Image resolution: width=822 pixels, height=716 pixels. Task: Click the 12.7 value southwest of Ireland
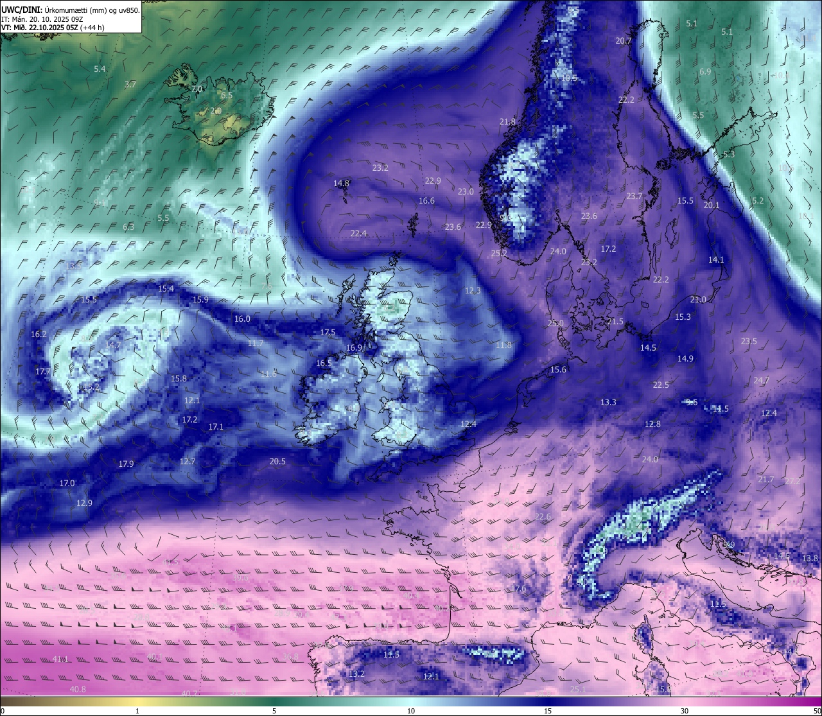coord(187,461)
